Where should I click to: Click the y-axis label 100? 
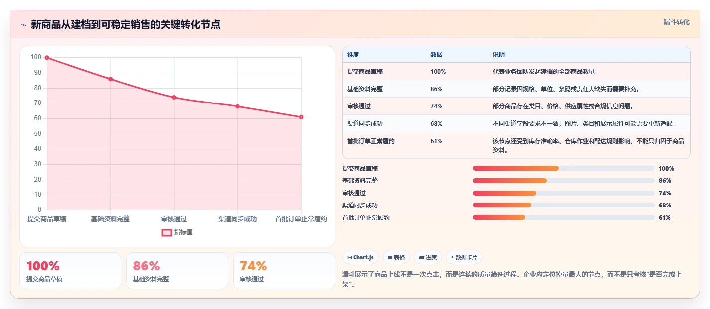coord(36,57)
